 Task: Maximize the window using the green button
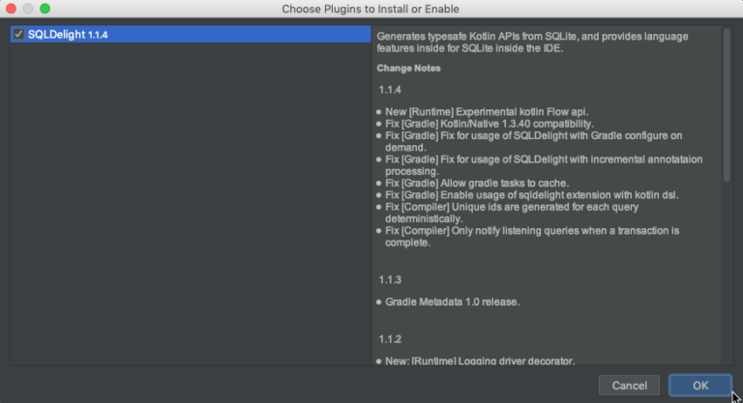click(x=45, y=9)
